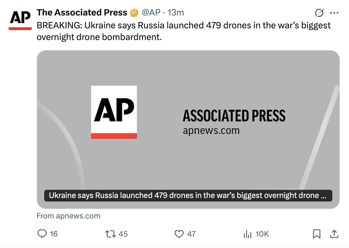
Task: Click the gold verified badge
Action: point(134,13)
